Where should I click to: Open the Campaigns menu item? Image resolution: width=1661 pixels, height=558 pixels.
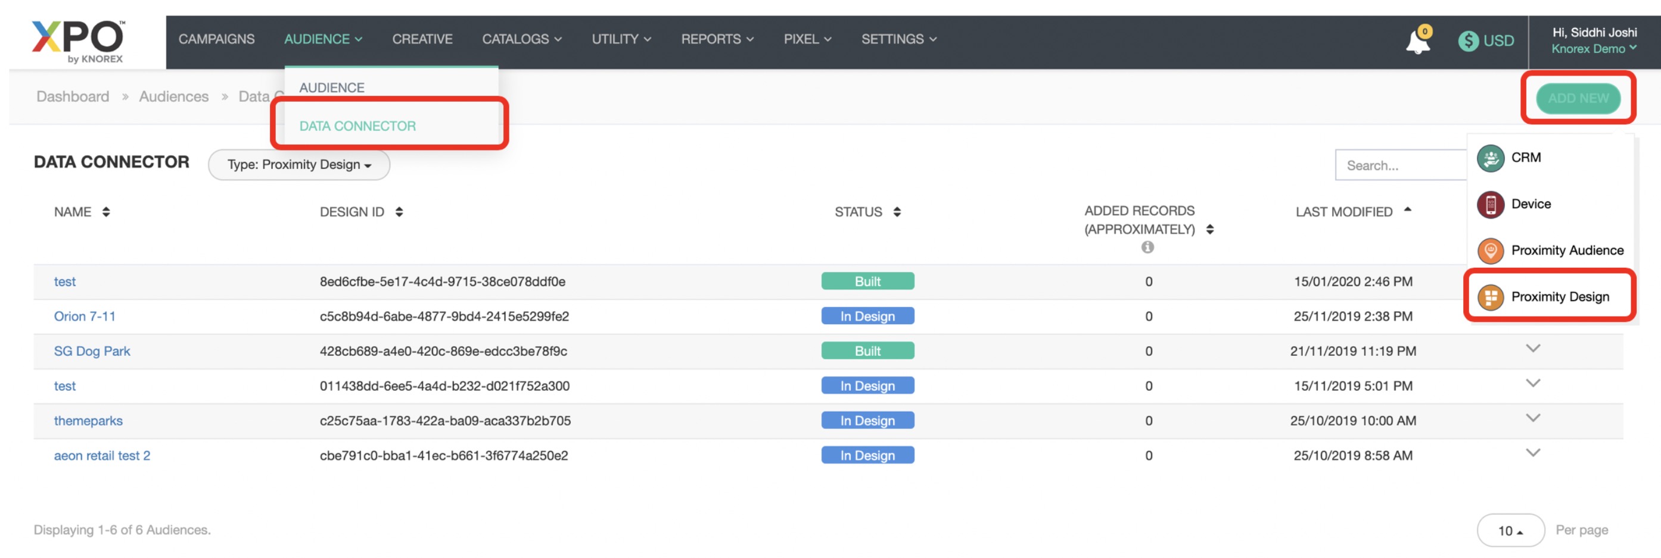[x=216, y=39]
